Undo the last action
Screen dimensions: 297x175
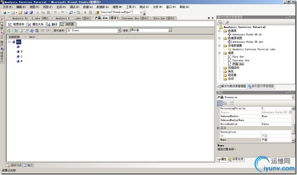[x=55, y=12]
